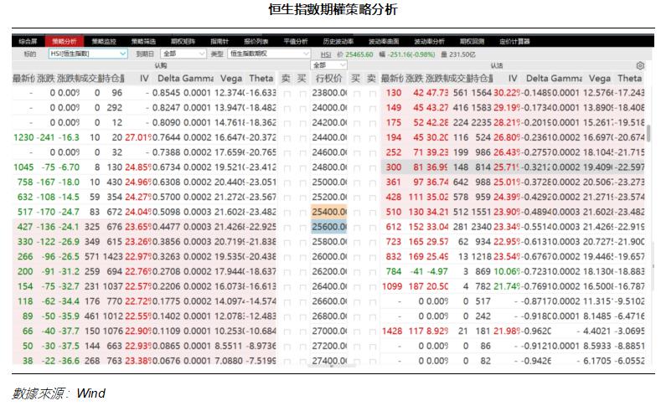The width and height of the screenshot is (661, 406).
Task: Expand the 到期日 expiry date dropdown
Action: [181, 54]
